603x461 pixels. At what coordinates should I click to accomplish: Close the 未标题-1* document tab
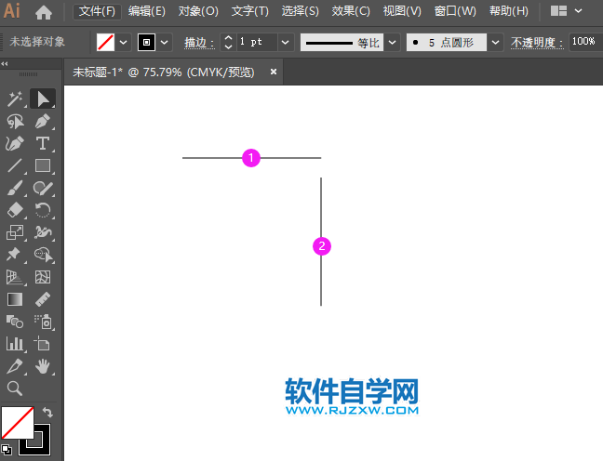point(274,72)
